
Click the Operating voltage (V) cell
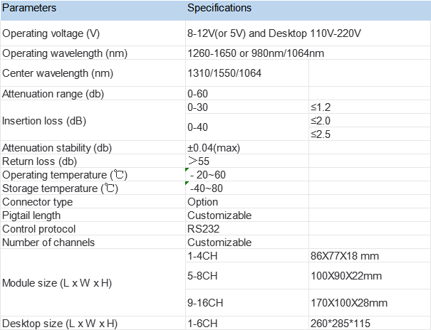click(91, 33)
